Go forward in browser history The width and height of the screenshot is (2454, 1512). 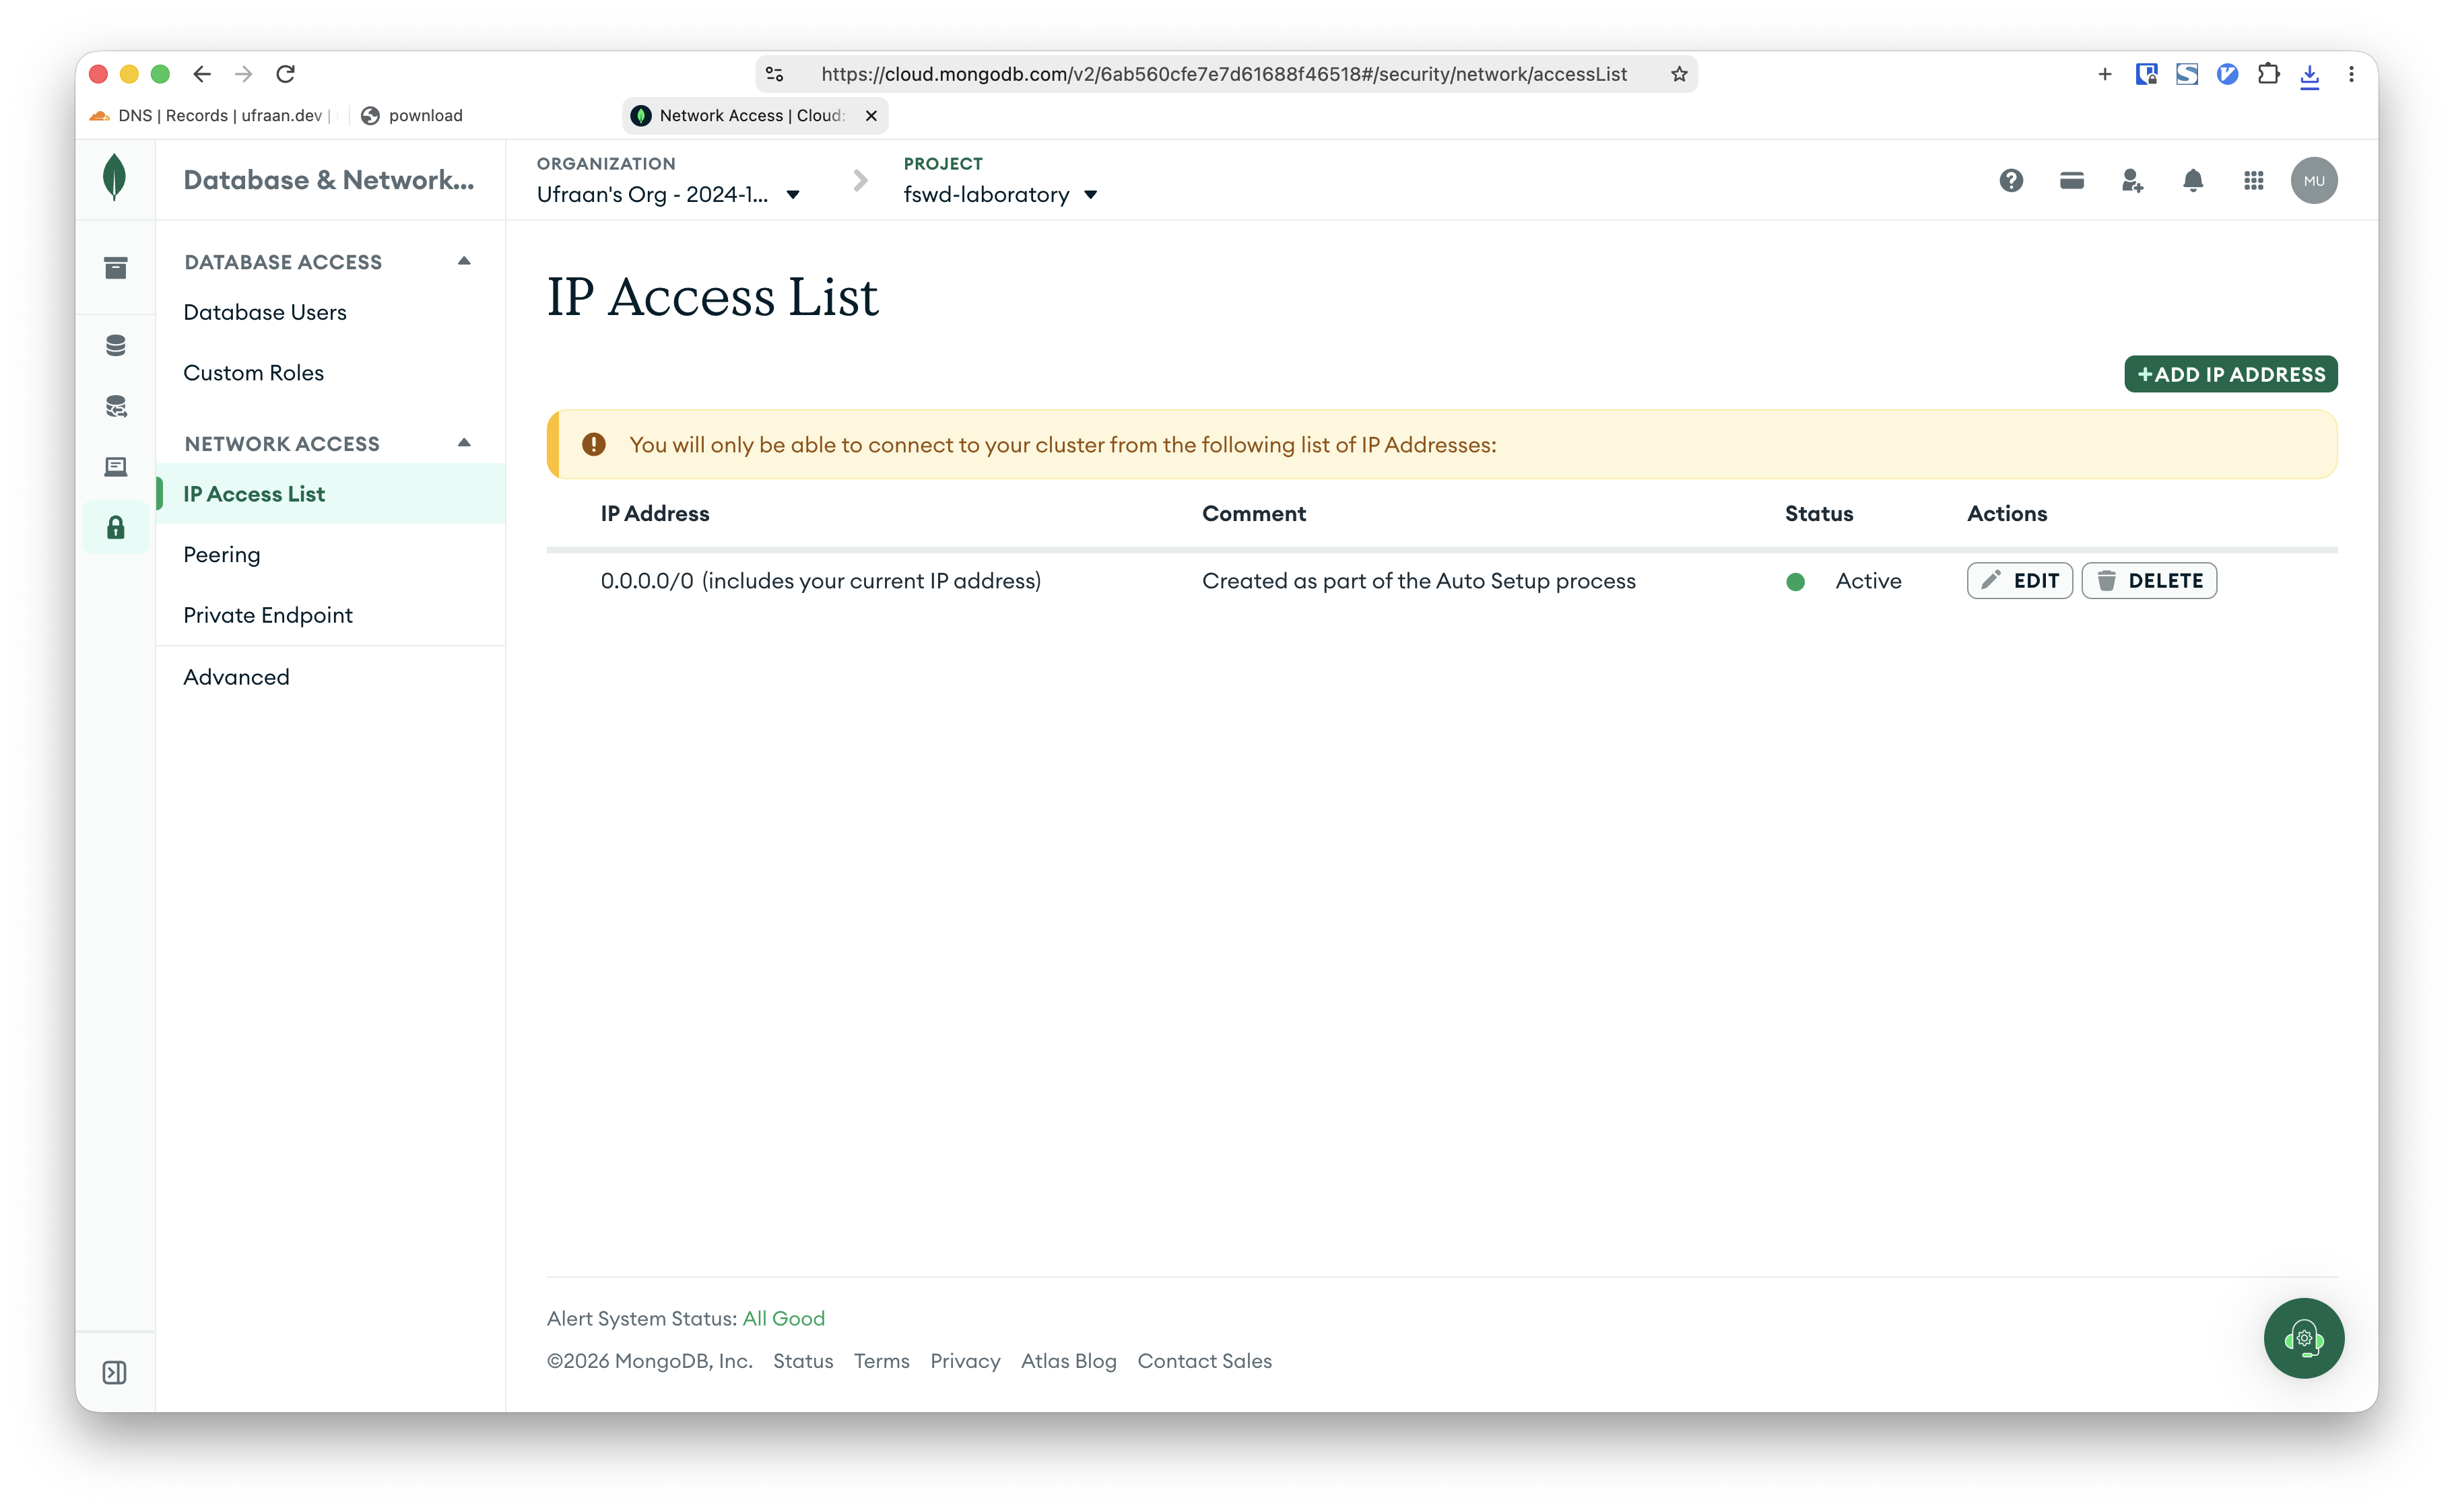243,74
